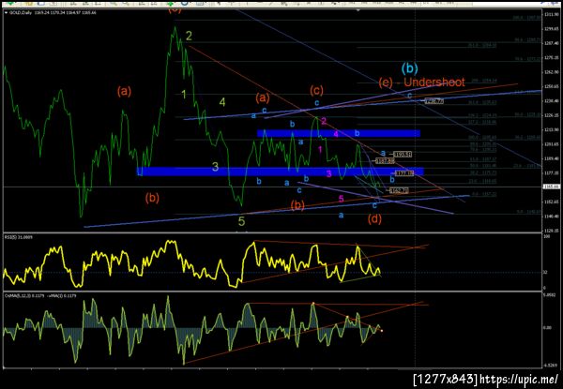Select the cyan (b) wave label

[x=410, y=67]
